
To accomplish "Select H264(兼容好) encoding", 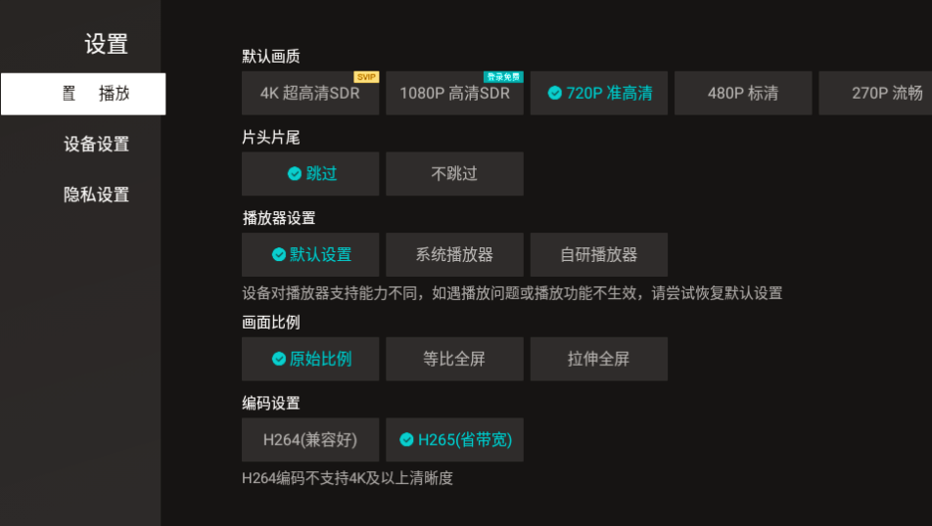I will tap(310, 439).
